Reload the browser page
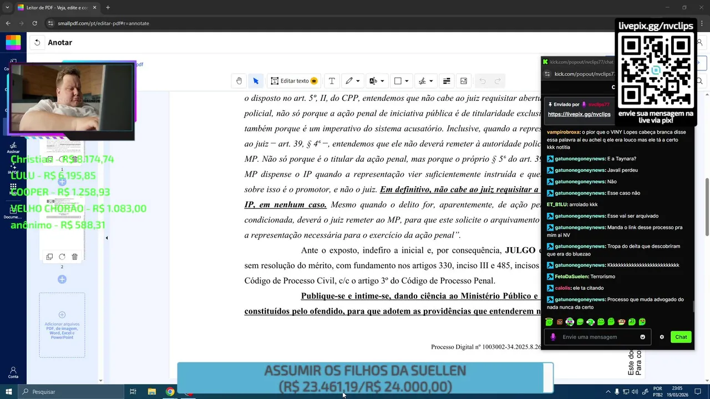710x399 pixels. (34, 23)
